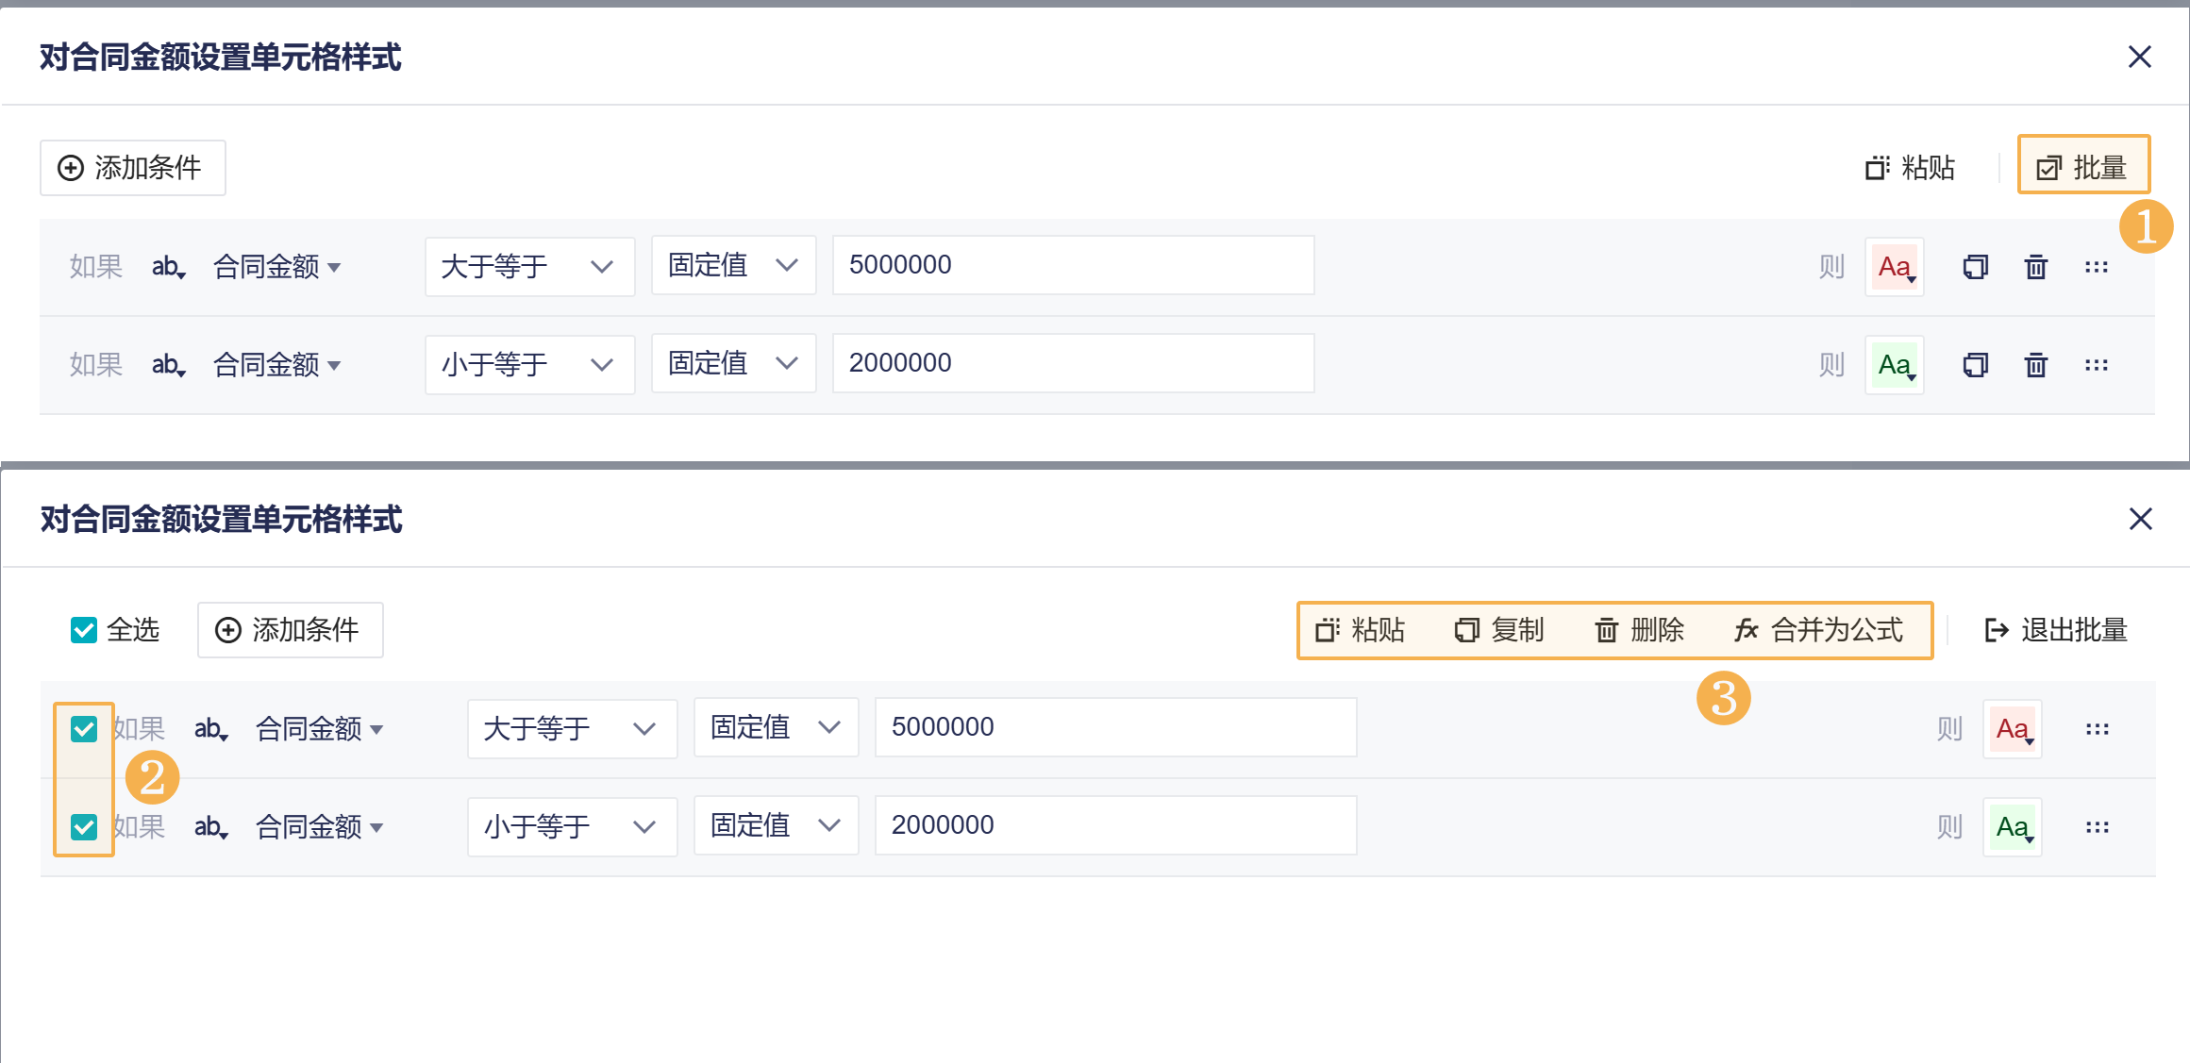Click 添加条件 button in top panel

pos(132,168)
